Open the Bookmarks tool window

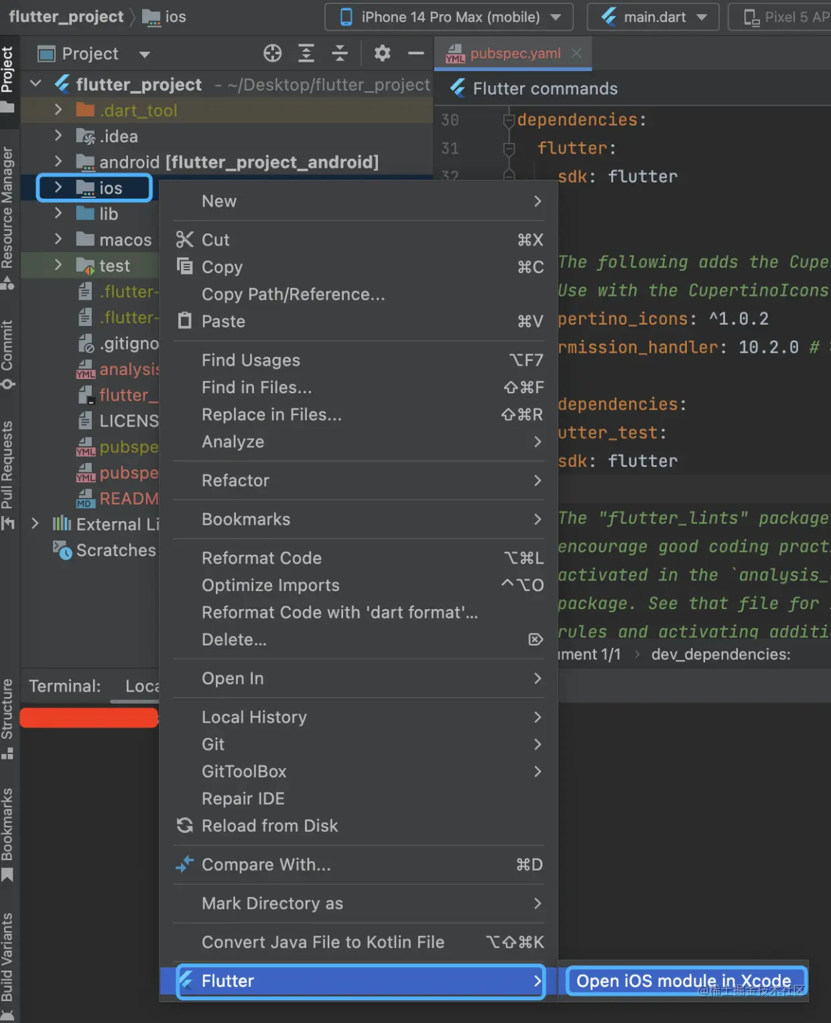(8, 834)
